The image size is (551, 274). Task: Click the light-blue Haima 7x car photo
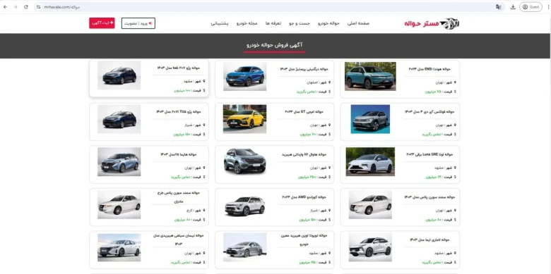(x=119, y=161)
